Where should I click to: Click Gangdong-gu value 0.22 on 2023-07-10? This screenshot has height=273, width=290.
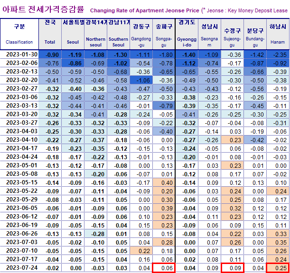click(141, 250)
